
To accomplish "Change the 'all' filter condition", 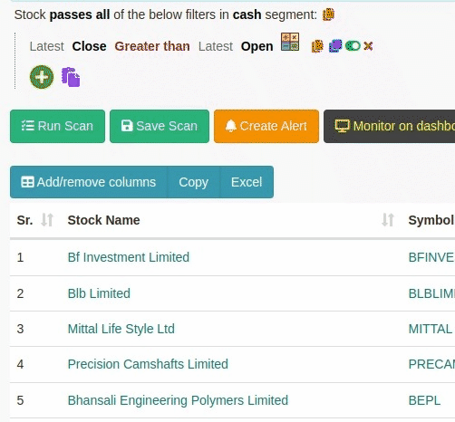I will click(x=102, y=14).
